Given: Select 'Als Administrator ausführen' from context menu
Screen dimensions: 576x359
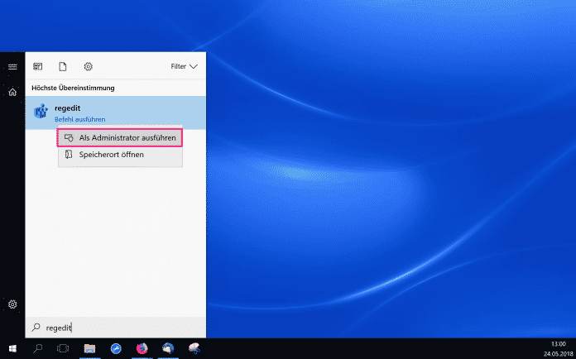Looking at the screenshot, I should (x=127, y=137).
